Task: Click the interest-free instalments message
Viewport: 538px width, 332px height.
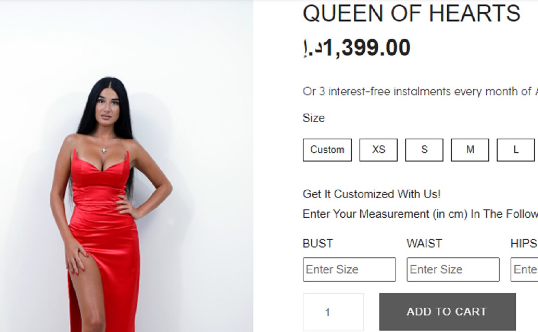Action: (x=420, y=92)
